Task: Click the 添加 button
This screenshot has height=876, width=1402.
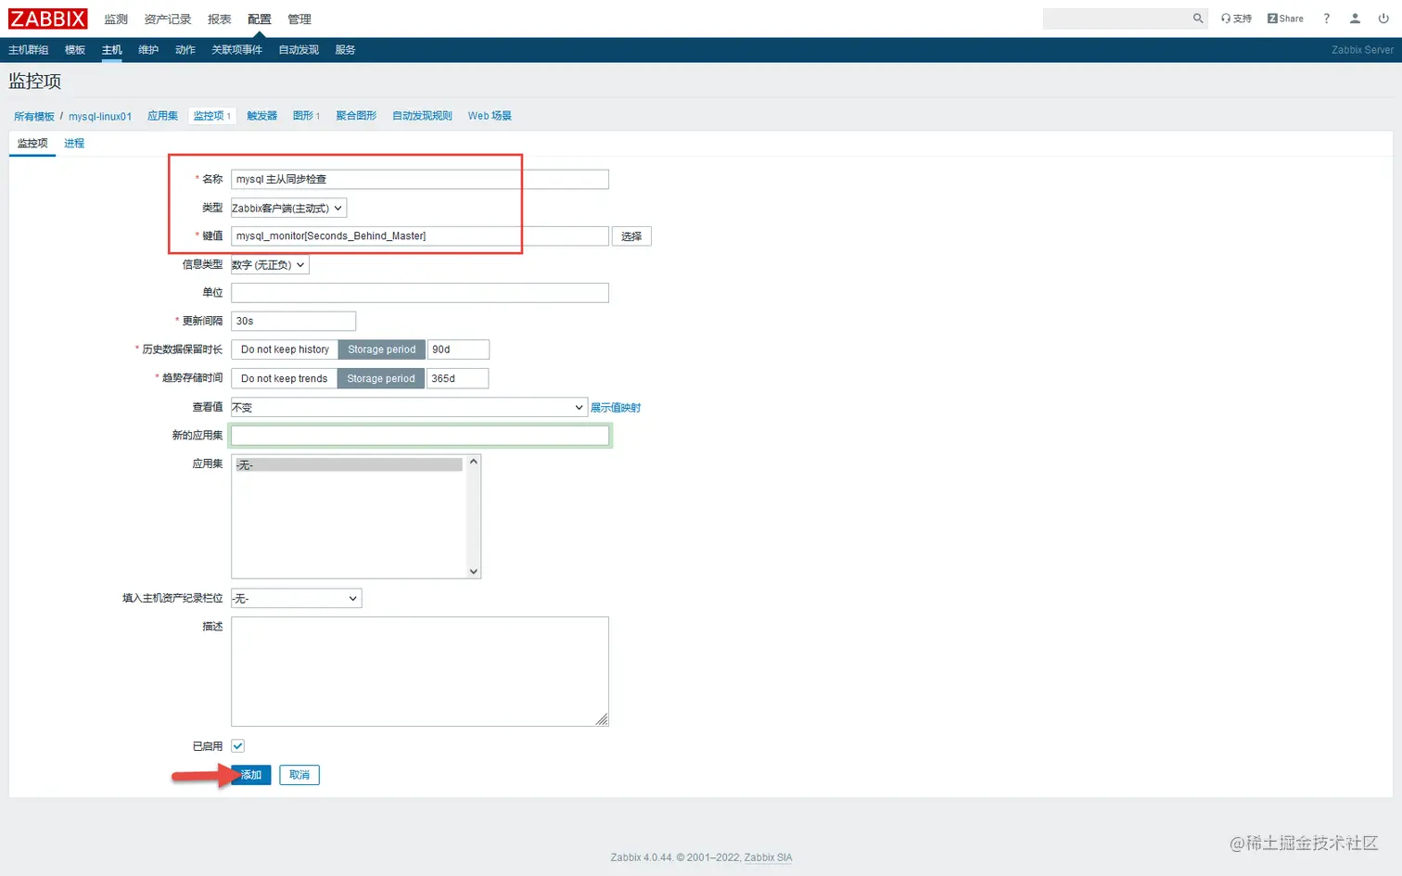Action: pyautogui.click(x=250, y=775)
